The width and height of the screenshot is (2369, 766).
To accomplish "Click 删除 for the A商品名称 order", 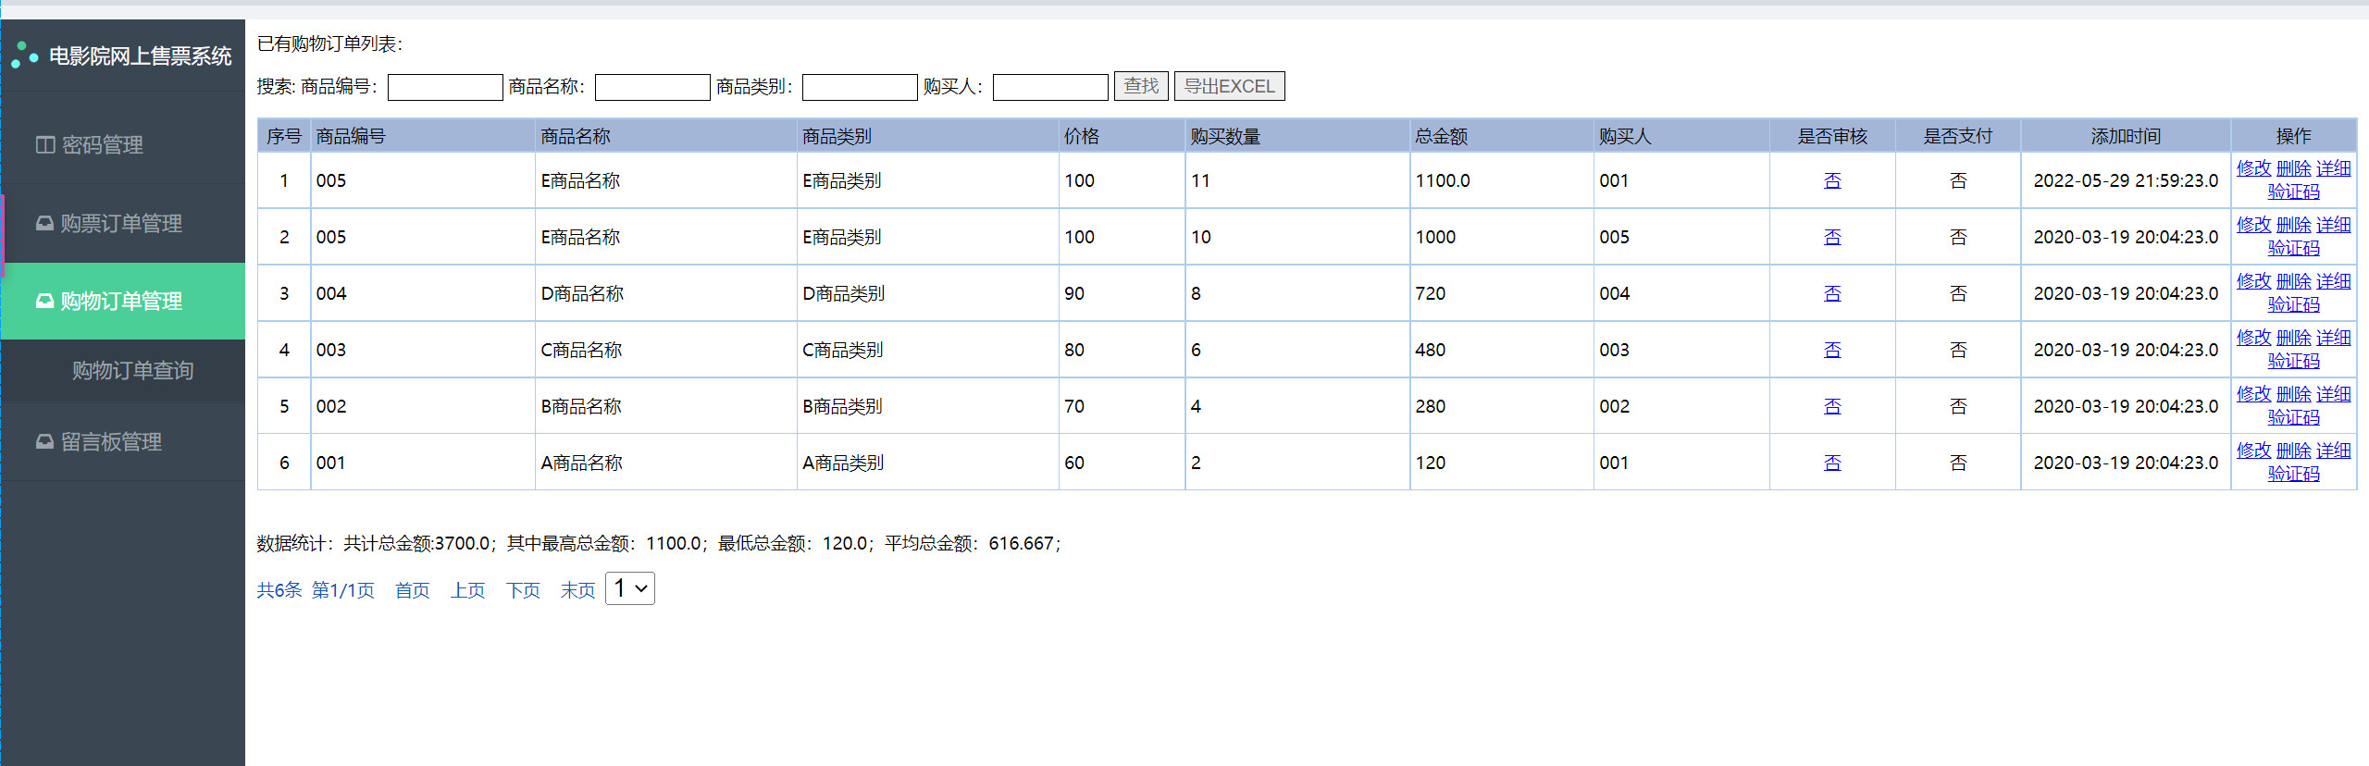I will point(2293,451).
